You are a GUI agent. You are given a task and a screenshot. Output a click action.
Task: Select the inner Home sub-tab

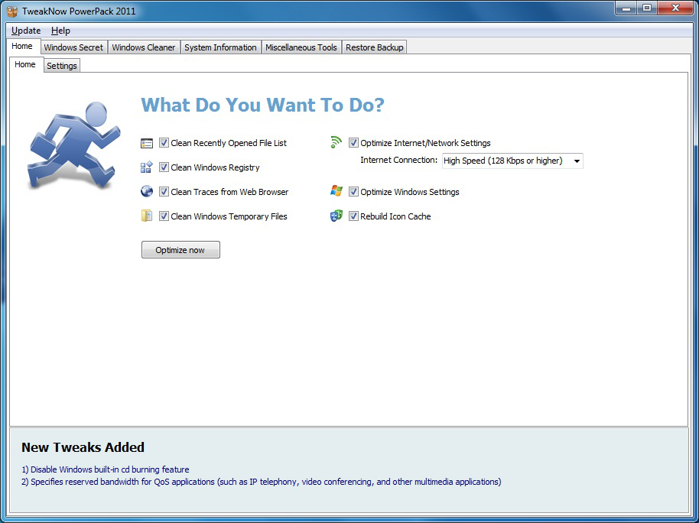pyautogui.click(x=25, y=65)
